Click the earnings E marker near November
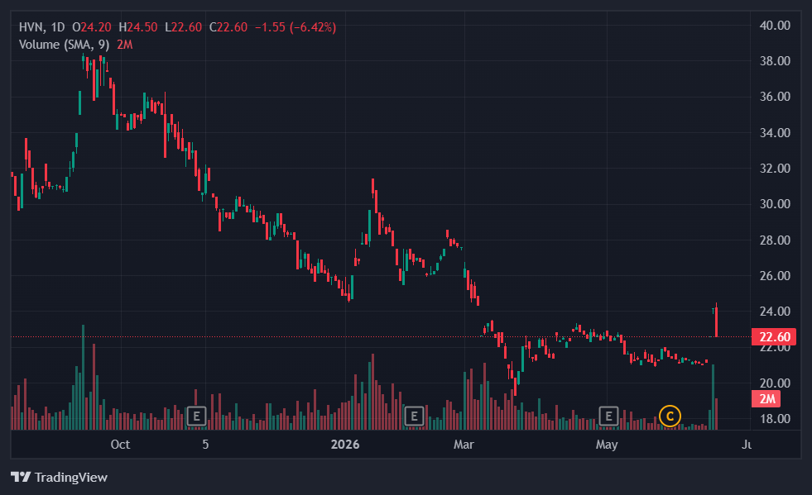This screenshot has height=495, width=812. pos(196,416)
